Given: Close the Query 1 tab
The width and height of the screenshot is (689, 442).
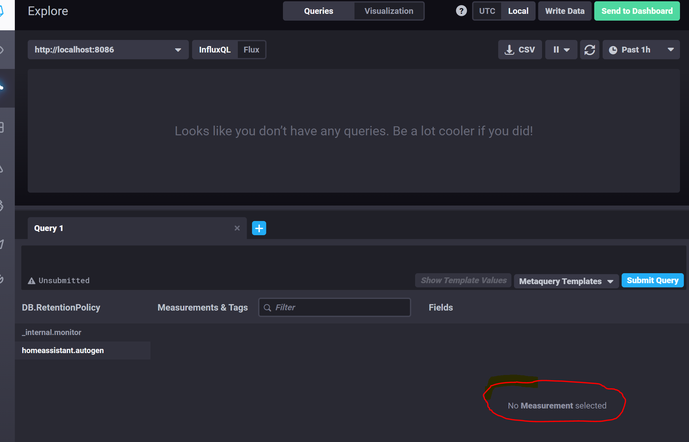Looking at the screenshot, I should pyautogui.click(x=237, y=228).
